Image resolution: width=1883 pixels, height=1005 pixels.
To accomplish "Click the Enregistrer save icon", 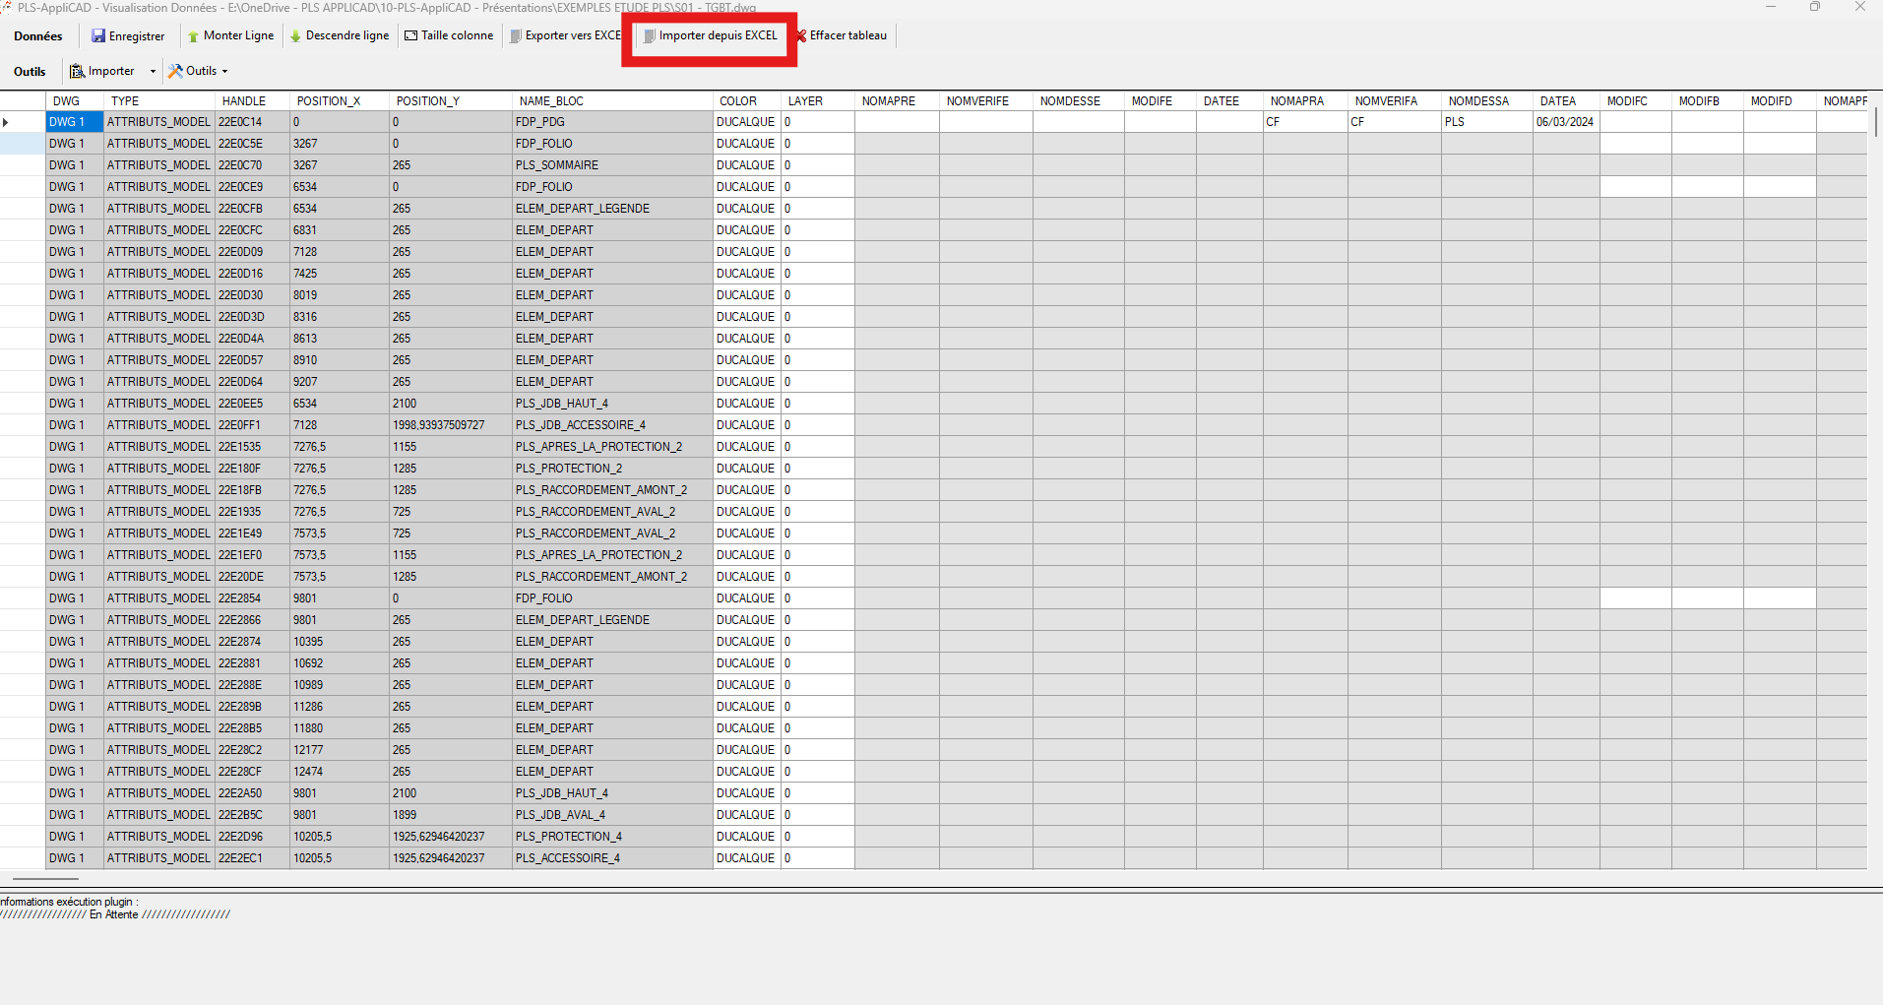I will click(x=98, y=35).
